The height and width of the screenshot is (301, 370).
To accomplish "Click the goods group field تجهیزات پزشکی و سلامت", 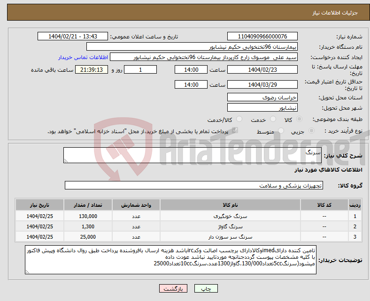I will [x=194, y=185].
